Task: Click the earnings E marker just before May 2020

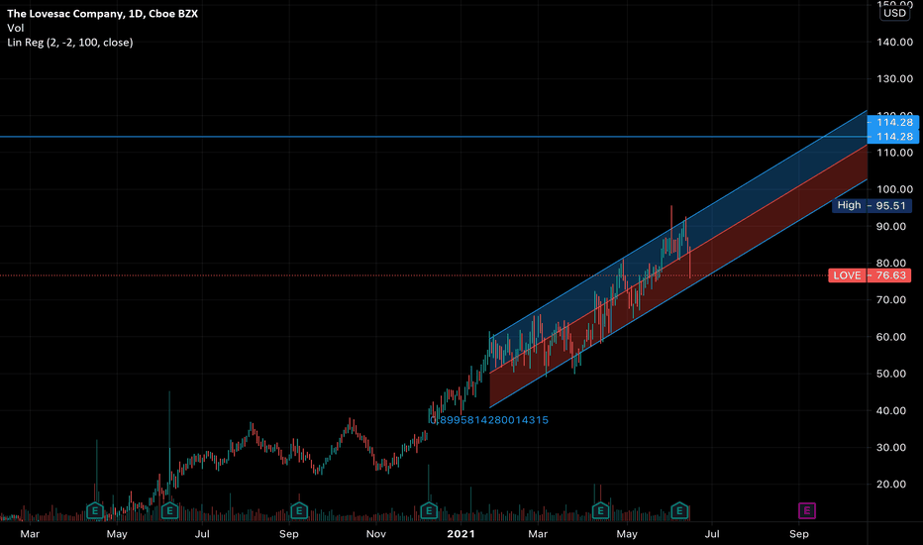Action: tap(95, 511)
